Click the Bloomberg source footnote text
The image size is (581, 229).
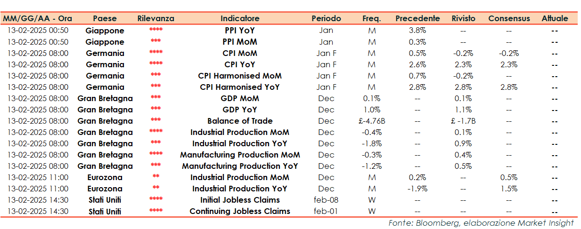(x=481, y=223)
